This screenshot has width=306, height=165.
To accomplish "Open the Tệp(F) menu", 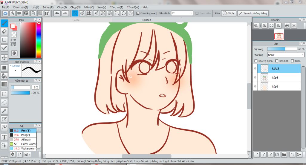I will [6, 7].
